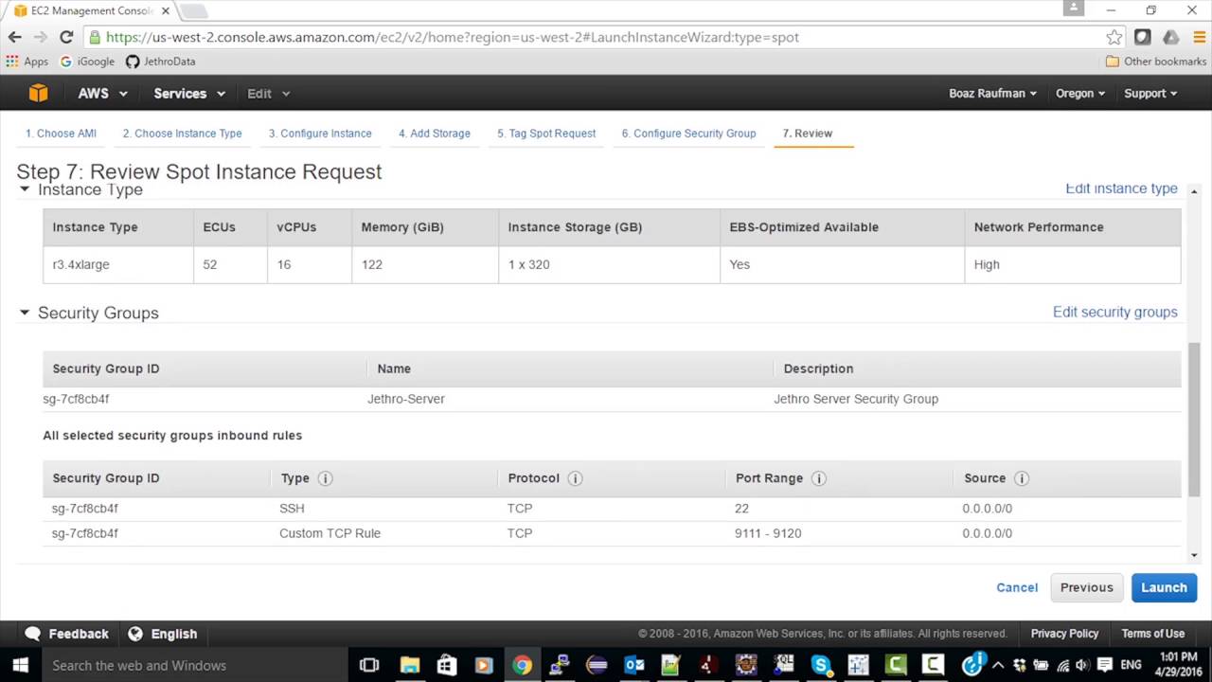This screenshot has width=1212, height=682.
Task: Click the Windows search box
Action: pyautogui.click(x=194, y=665)
